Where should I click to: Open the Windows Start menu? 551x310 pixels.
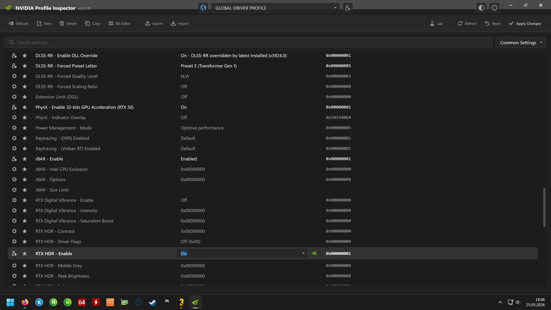pyautogui.click(x=10, y=302)
